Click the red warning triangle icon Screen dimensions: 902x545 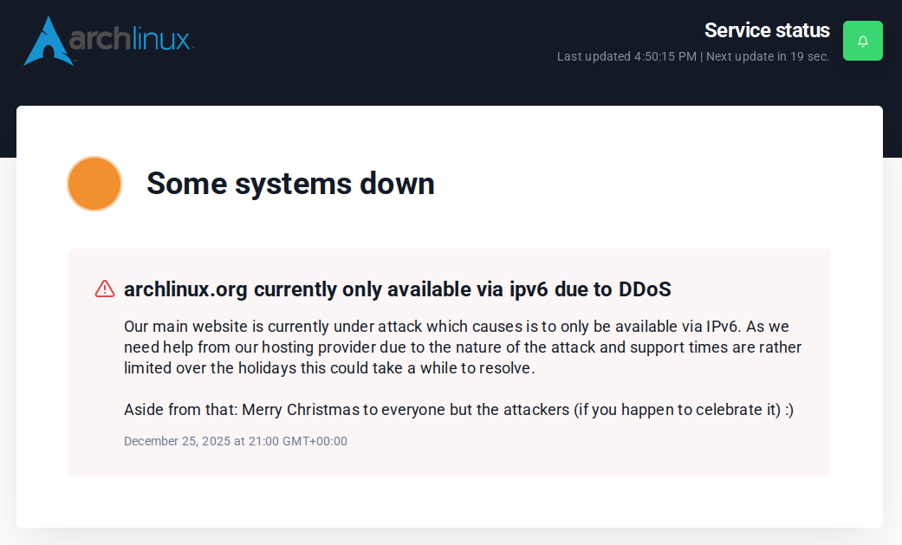pyautogui.click(x=105, y=289)
